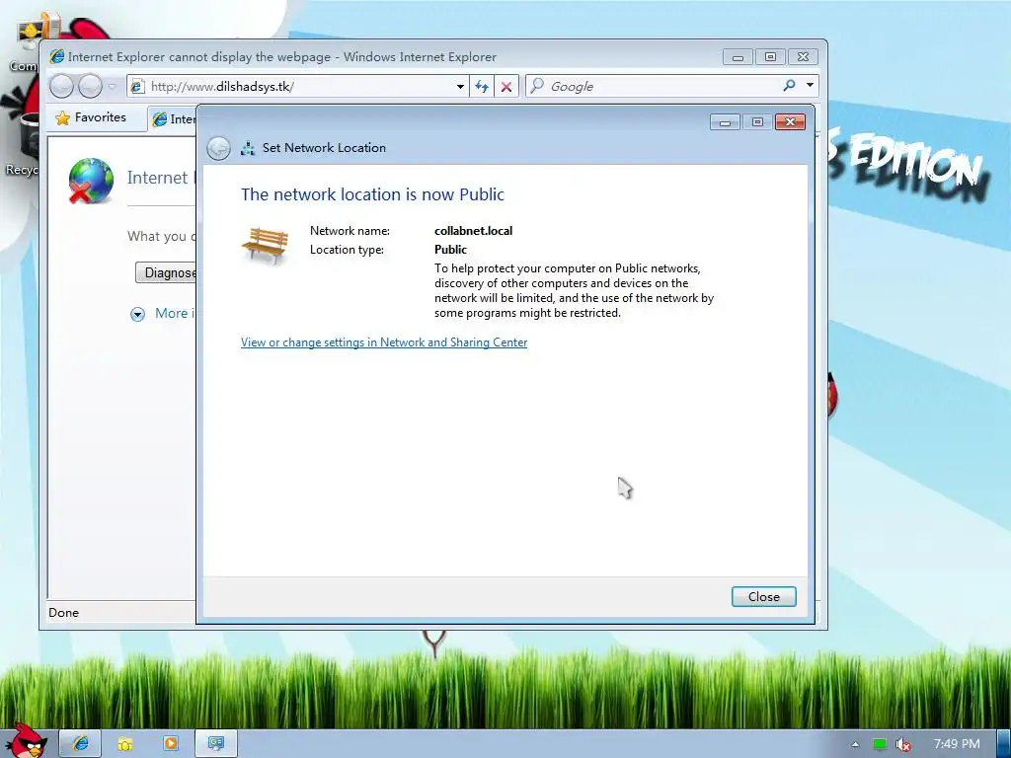Open the media player taskbar icon

pos(170,743)
